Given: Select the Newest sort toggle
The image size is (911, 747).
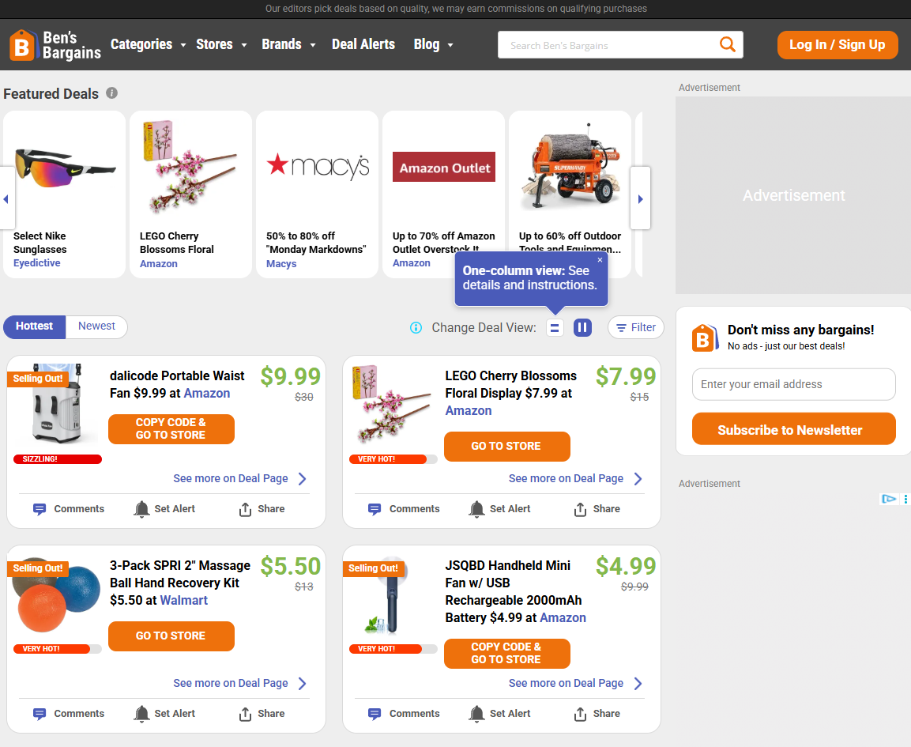Looking at the screenshot, I should point(96,326).
